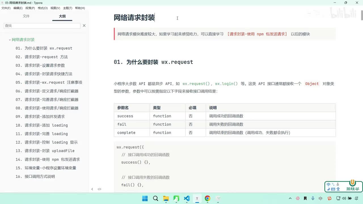Image resolution: width=363 pixels, height=204 pixels.
Task: Toggle source code mode icon
Action: coord(99,189)
